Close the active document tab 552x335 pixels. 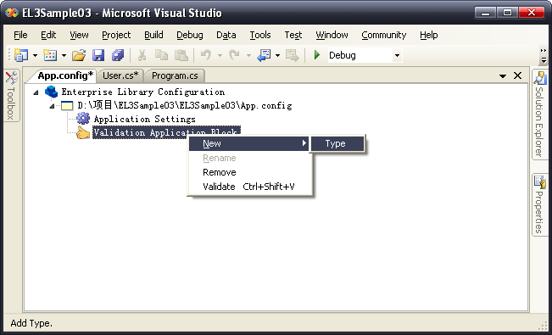coord(517,75)
